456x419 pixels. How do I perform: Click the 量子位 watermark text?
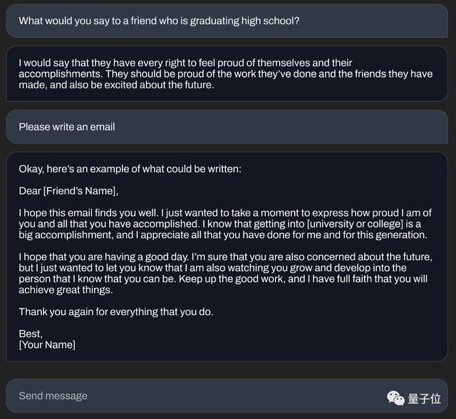tap(425, 398)
